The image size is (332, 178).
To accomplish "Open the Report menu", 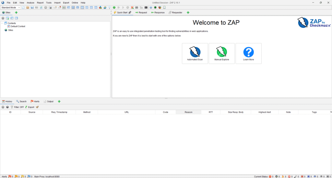I will click(x=40, y=3).
